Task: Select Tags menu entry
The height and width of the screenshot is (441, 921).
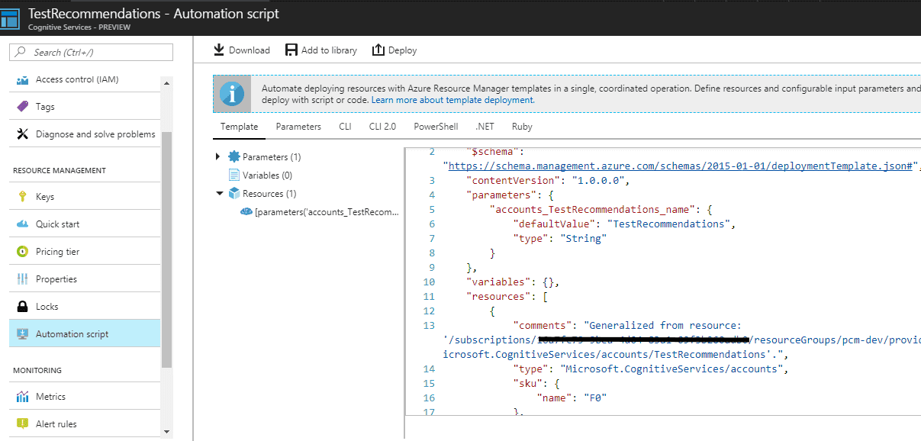Action: (85, 107)
